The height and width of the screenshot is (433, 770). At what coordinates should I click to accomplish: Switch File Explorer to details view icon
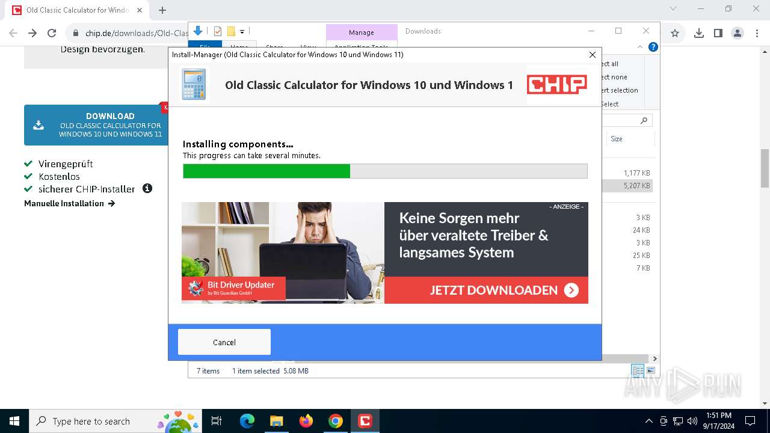pos(638,371)
